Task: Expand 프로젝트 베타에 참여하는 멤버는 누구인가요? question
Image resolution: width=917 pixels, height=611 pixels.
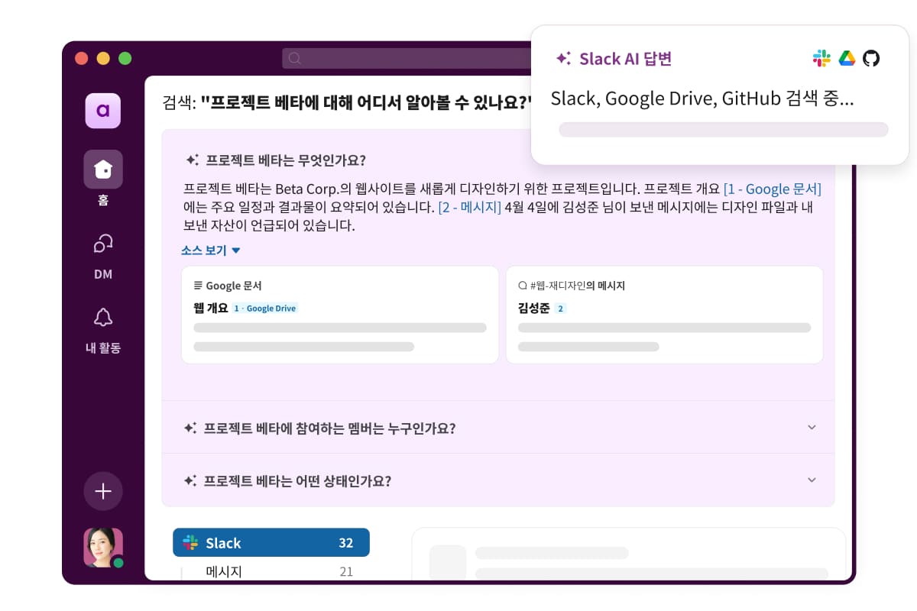Action: [x=498, y=428]
